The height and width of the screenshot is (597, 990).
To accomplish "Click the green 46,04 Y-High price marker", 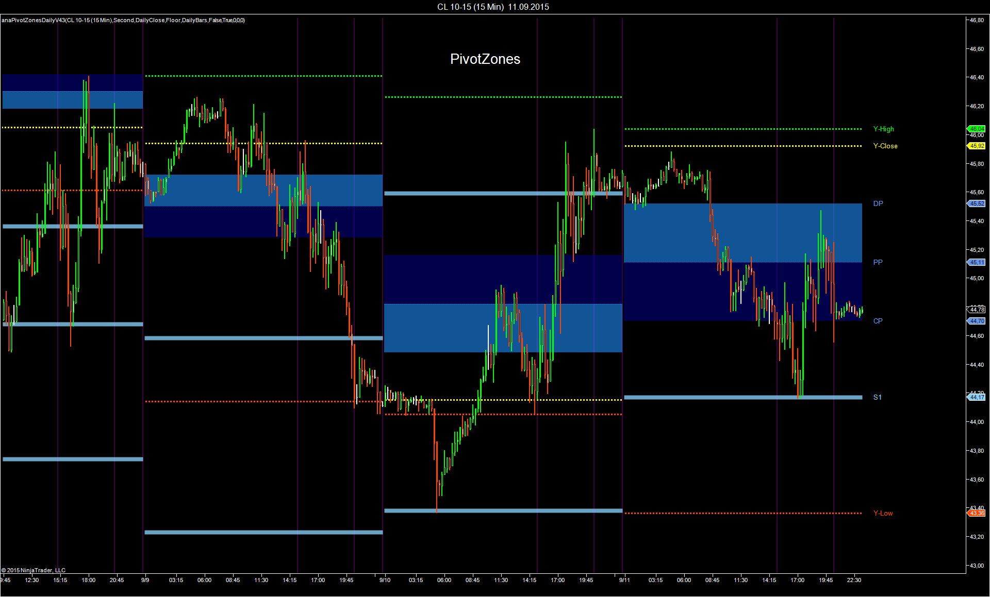I will 977,129.
